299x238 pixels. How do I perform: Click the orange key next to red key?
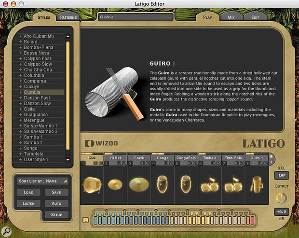pos(248,220)
